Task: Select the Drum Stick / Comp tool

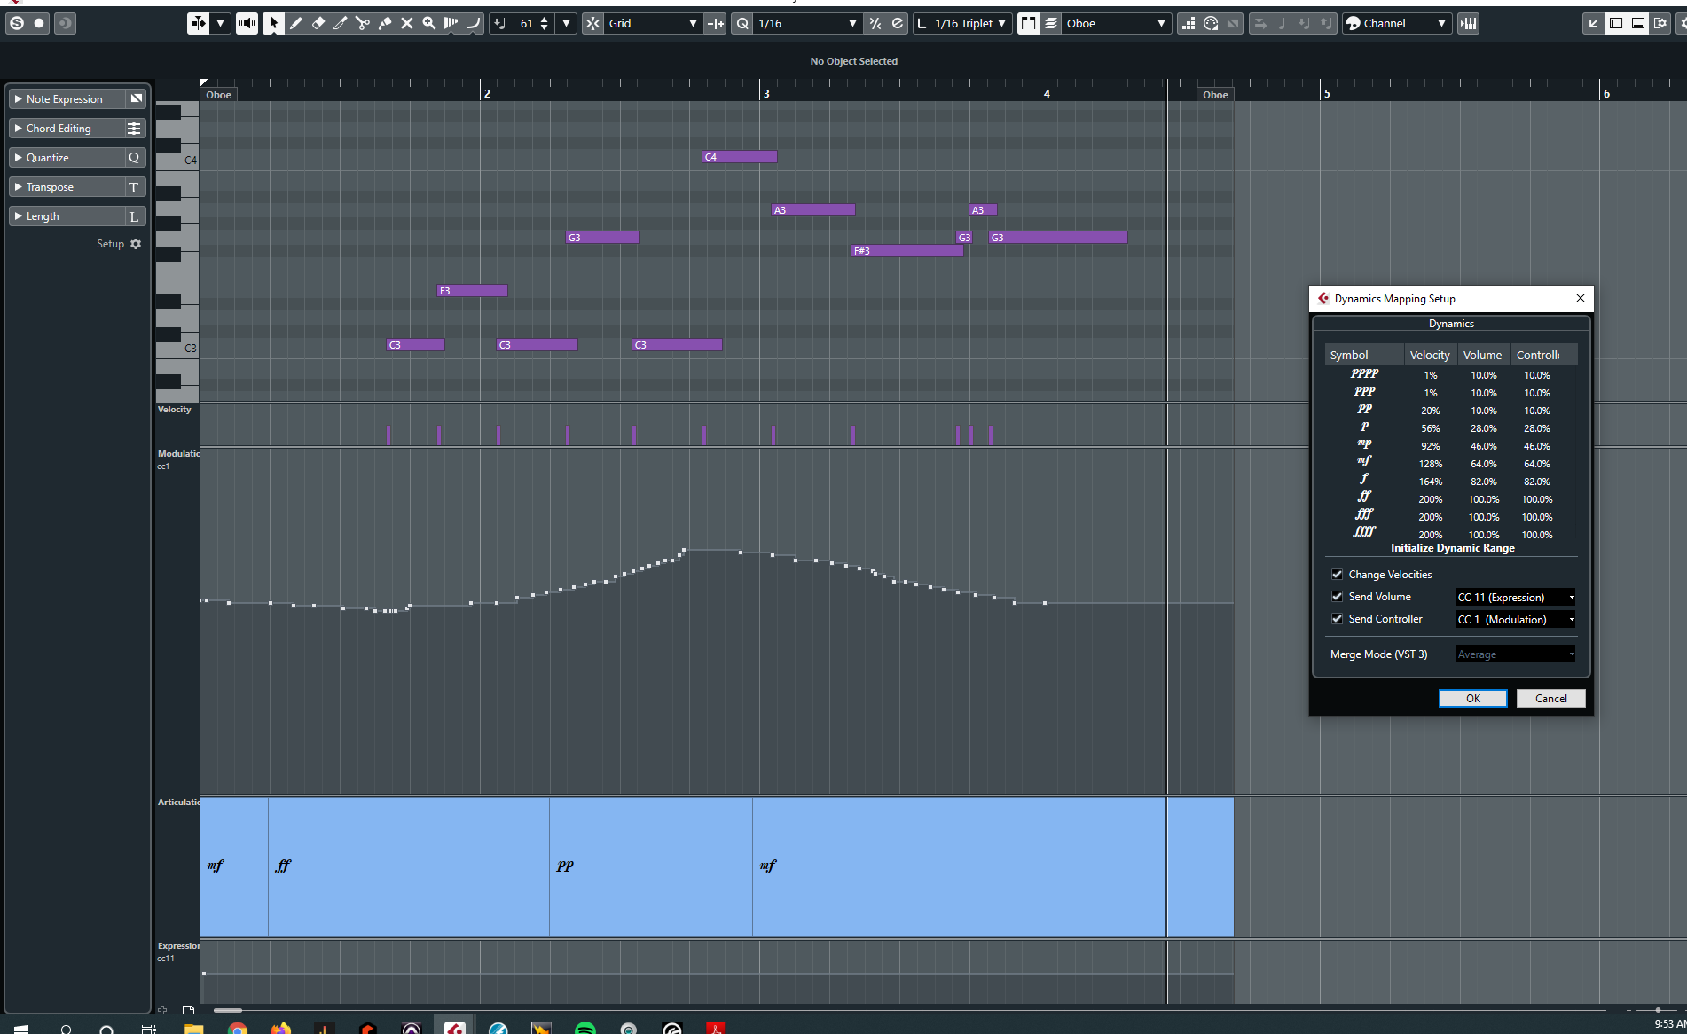Action: [x=451, y=23]
